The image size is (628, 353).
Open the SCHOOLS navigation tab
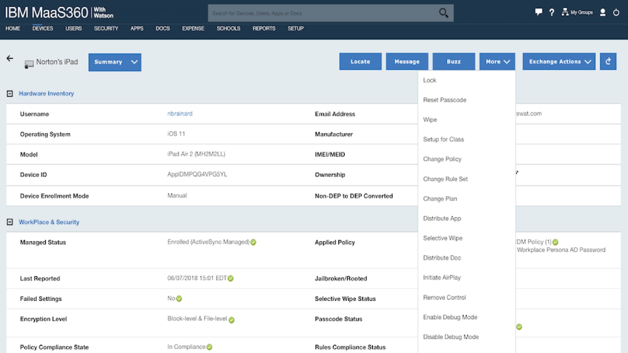228,28
